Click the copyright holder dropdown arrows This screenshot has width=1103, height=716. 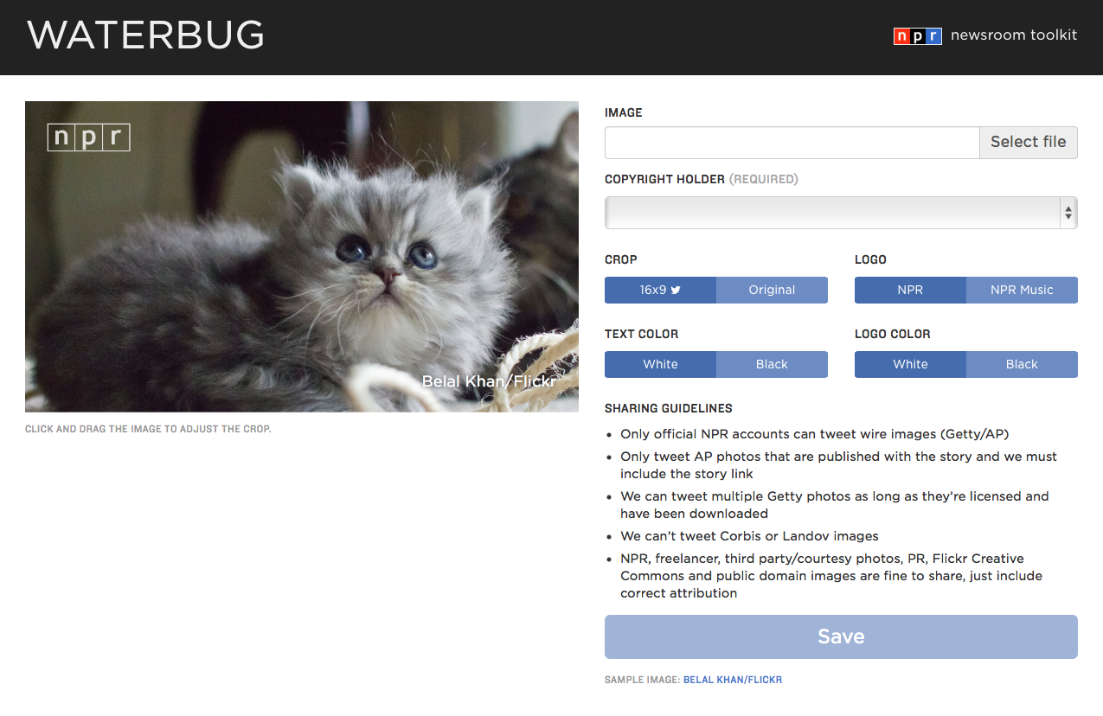pos(1069,213)
